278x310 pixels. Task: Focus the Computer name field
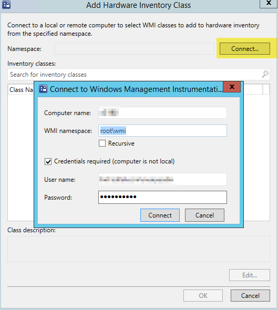coord(162,112)
